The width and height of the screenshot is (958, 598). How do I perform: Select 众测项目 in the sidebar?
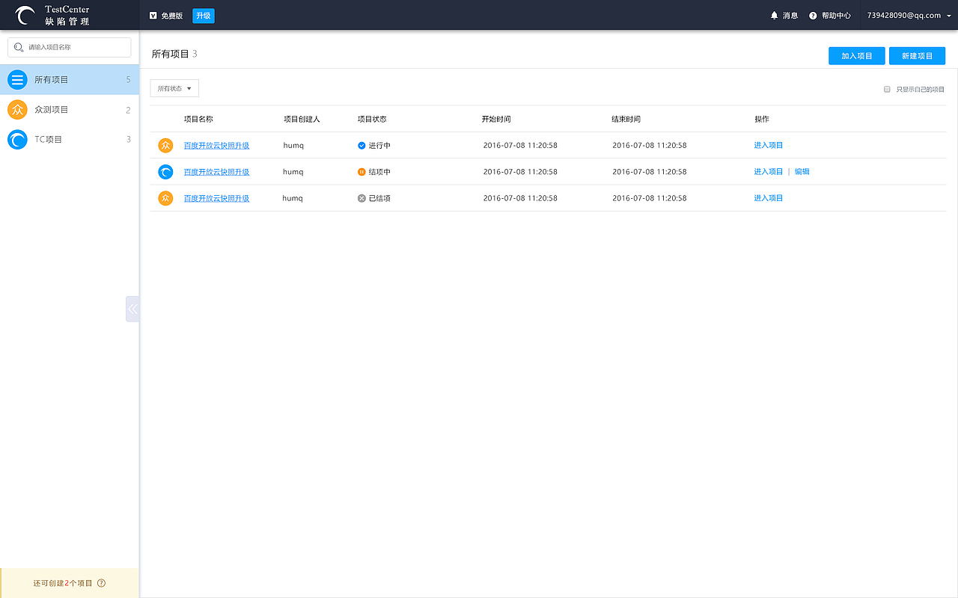point(70,109)
